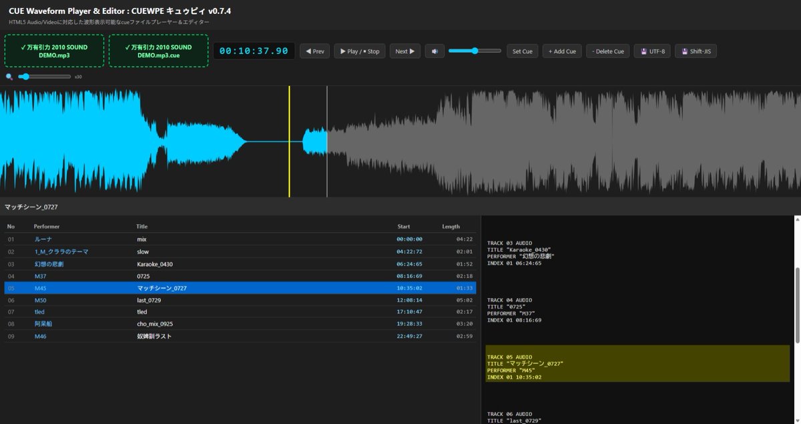This screenshot has height=424, width=801.
Task: Click the time display 00:10:37.90
Action: point(254,51)
